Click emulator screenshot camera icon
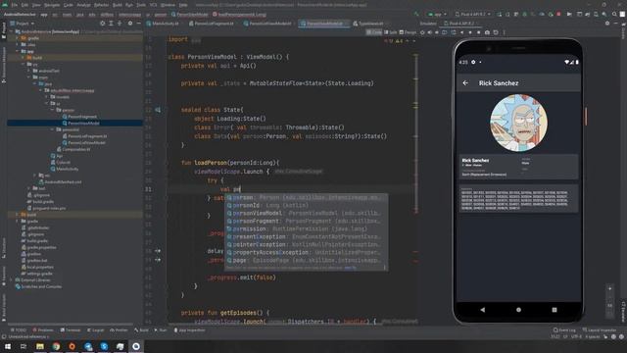Screen dimensions: 627x353 487,32
